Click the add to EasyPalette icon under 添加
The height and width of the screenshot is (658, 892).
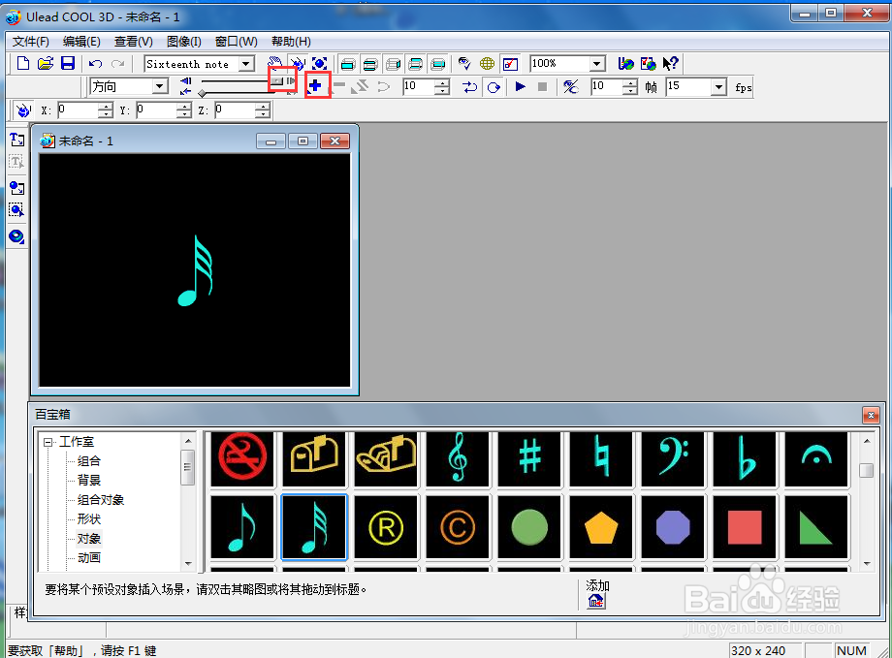coord(596,601)
